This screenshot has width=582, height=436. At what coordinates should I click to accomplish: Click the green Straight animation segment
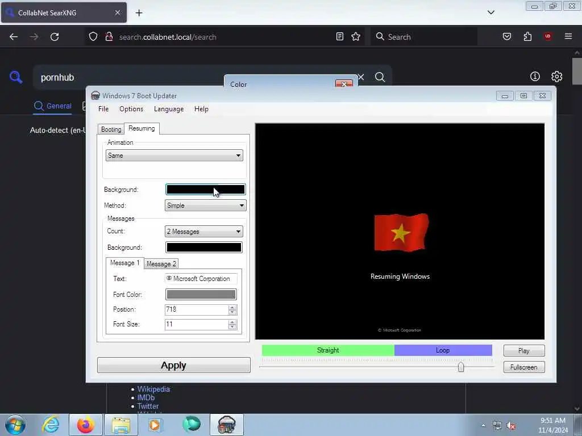[328, 350]
